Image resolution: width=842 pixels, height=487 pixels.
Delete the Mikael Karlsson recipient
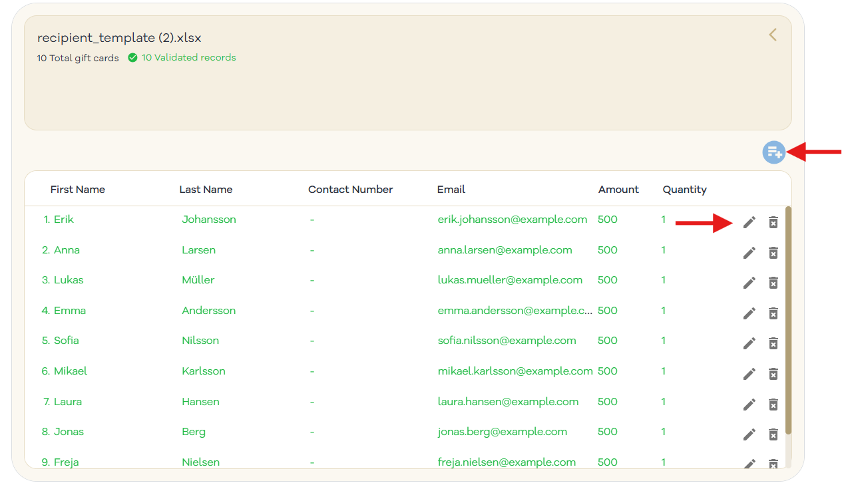click(773, 374)
